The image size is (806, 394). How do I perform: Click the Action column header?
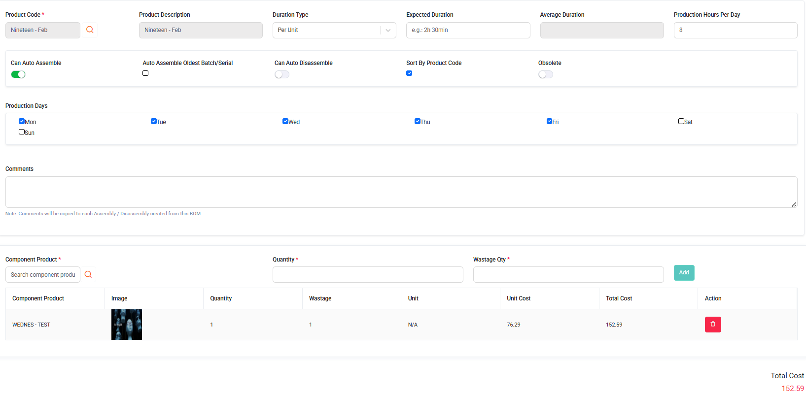(713, 298)
